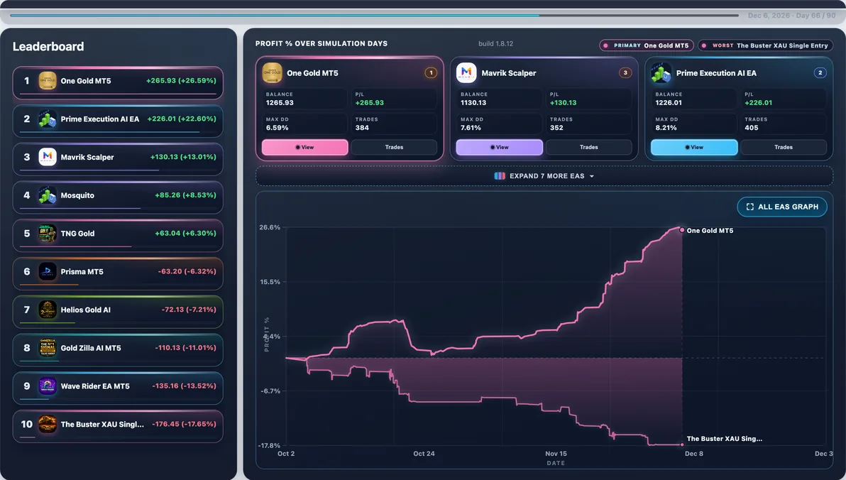Click Prime Execution trades count 405
846x480 pixels.
[752, 128]
